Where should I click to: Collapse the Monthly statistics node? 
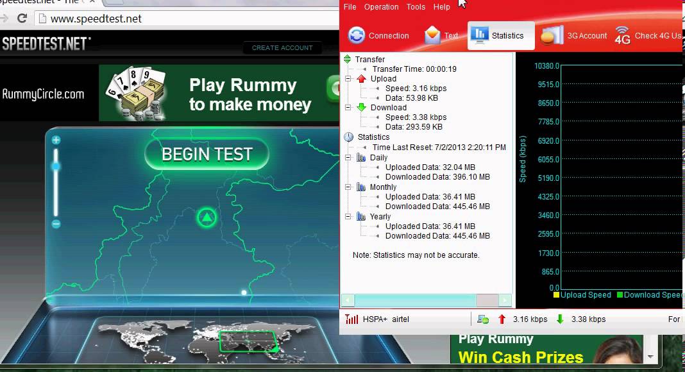point(348,187)
